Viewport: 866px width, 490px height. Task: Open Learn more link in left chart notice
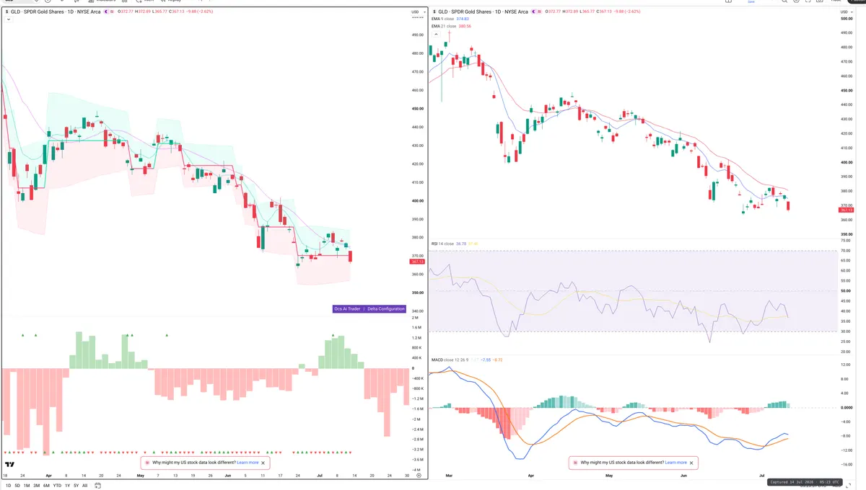[x=248, y=463]
